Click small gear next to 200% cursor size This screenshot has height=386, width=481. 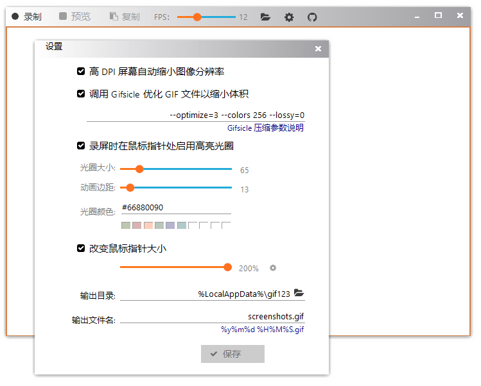tap(273, 268)
